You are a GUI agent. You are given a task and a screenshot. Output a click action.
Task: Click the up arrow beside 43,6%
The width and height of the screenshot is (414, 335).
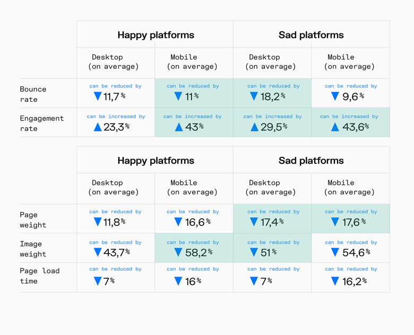coord(335,127)
